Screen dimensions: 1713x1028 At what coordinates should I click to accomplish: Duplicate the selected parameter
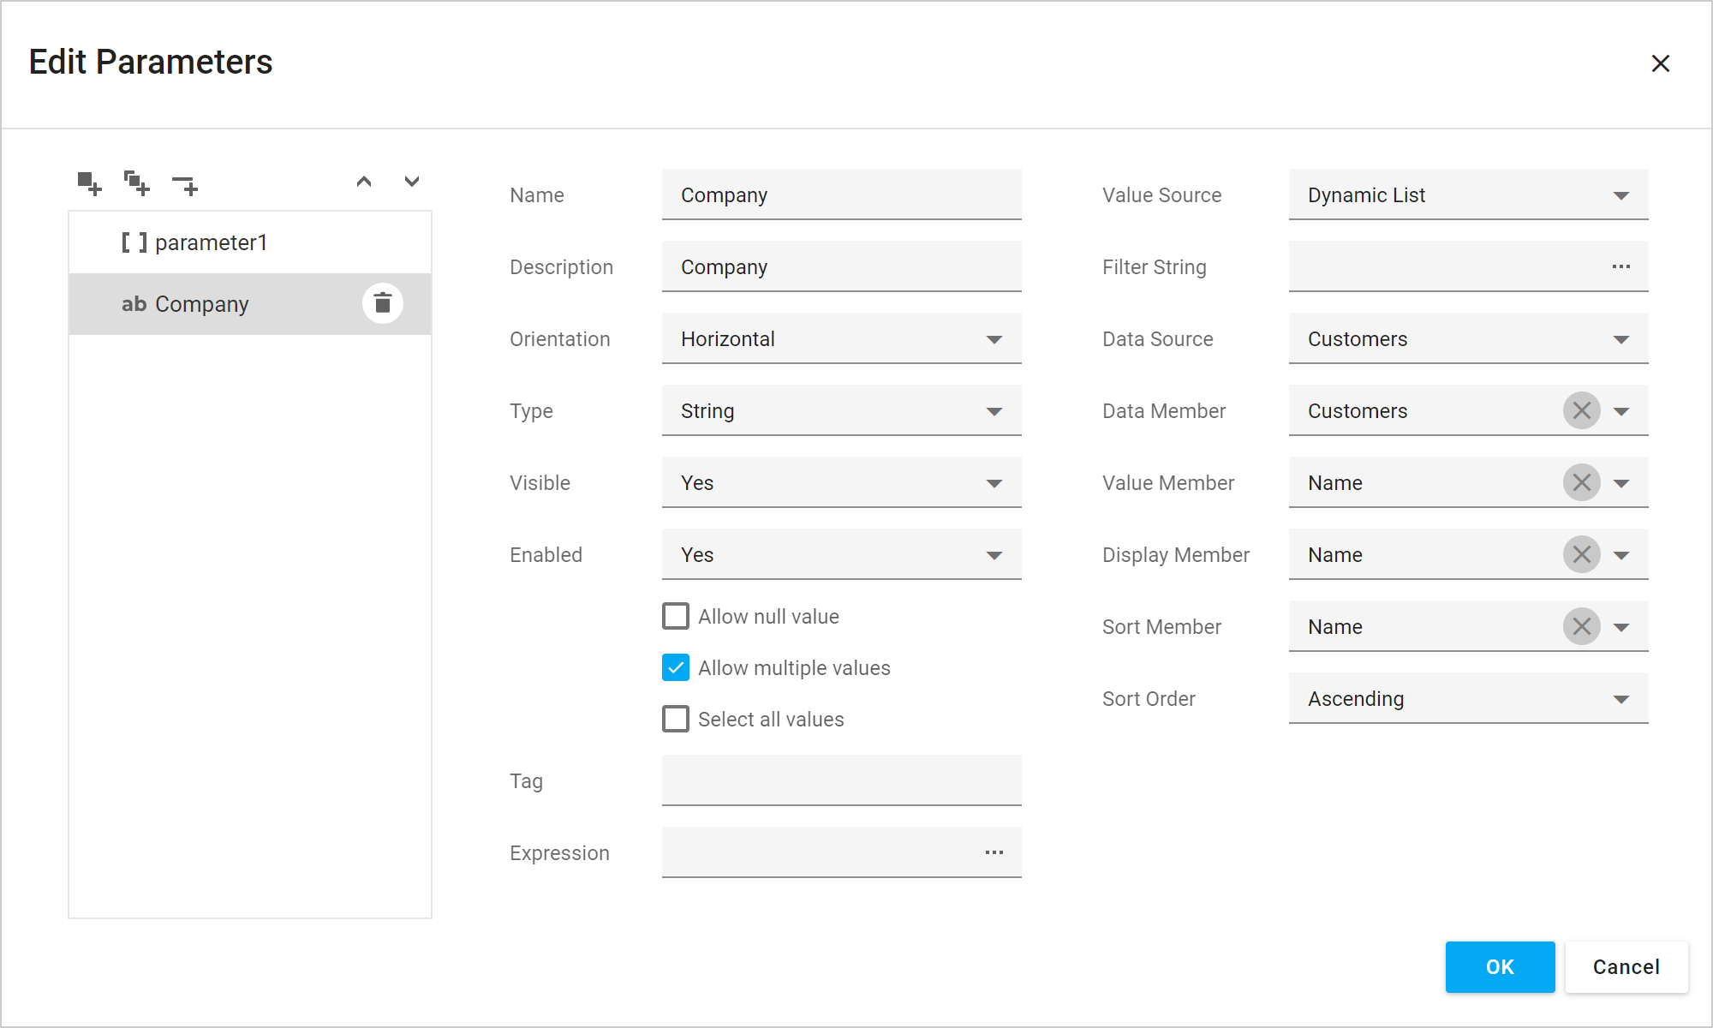[x=137, y=183]
